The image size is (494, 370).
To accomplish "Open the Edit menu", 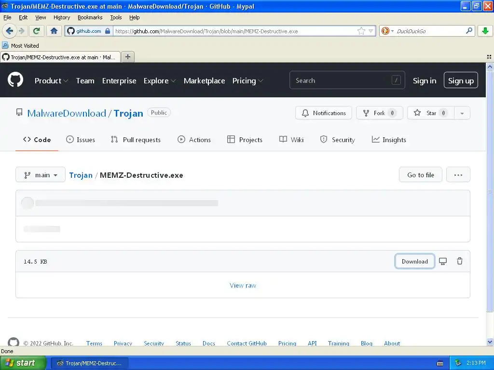I will coord(23,17).
